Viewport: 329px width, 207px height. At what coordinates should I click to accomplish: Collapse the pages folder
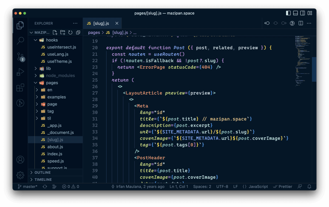click(x=55, y=83)
